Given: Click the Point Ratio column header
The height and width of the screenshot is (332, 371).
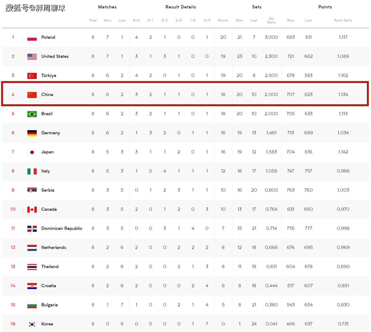Looking at the screenshot, I should 343,20.
